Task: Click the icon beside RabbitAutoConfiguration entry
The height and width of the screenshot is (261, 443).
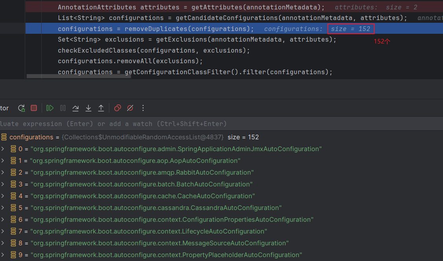Action: 13,172
